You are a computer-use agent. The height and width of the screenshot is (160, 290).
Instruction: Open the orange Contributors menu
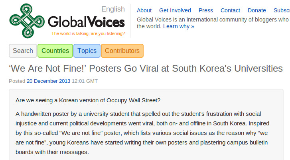[x=122, y=51]
